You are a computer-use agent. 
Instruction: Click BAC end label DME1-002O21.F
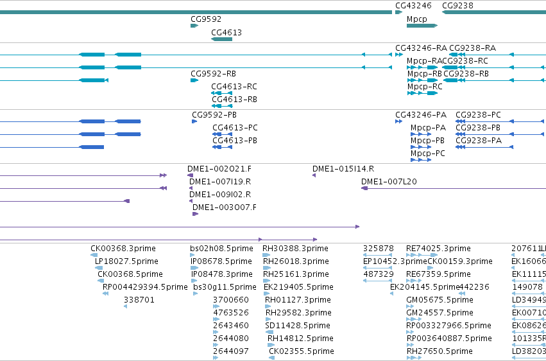click(219, 169)
